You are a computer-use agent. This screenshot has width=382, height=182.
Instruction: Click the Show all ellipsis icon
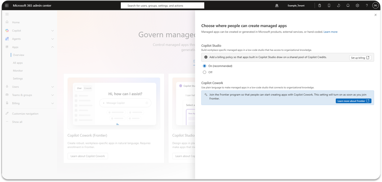click(7, 122)
